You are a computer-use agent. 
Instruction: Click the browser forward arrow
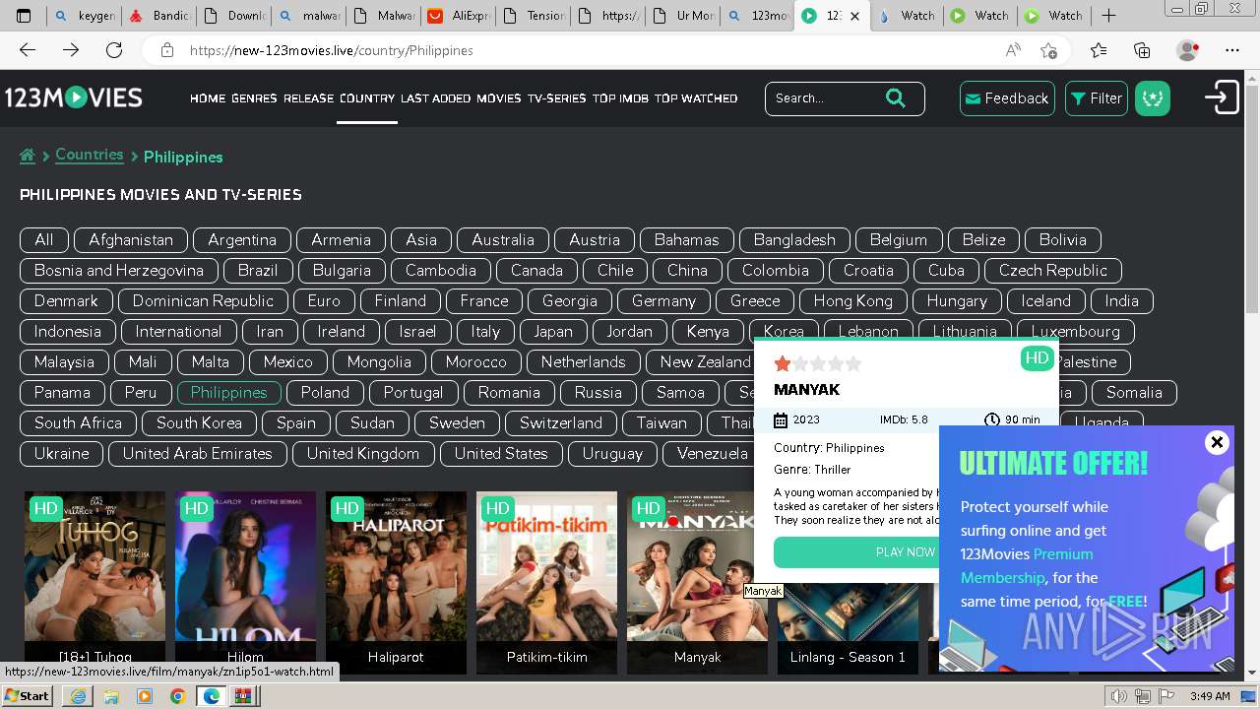pos(71,50)
